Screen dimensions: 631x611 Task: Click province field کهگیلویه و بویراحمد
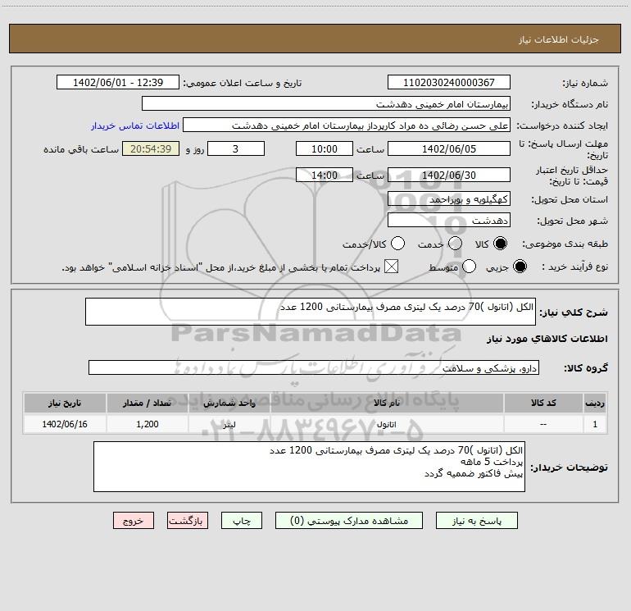tap(449, 199)
